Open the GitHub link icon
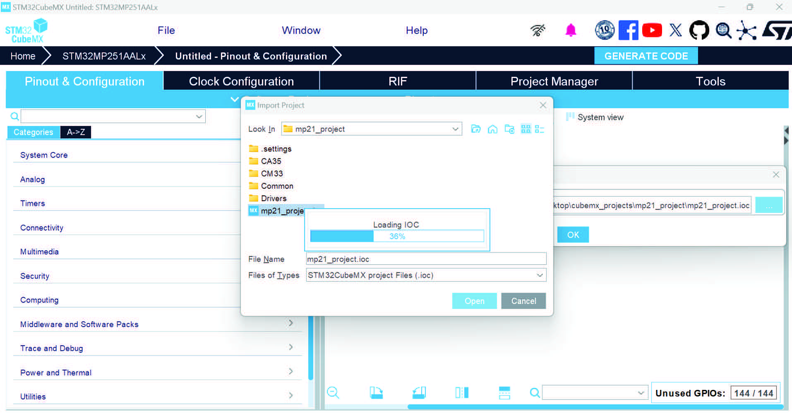The width and height of the screenshot is (792, 413). pyautogui.click(x=699, y=30)
